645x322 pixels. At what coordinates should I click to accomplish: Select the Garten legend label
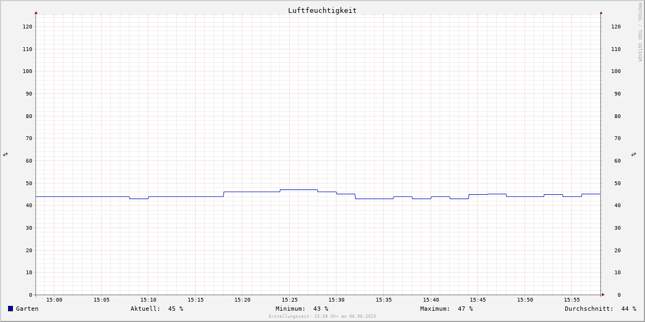coord(27,309)
